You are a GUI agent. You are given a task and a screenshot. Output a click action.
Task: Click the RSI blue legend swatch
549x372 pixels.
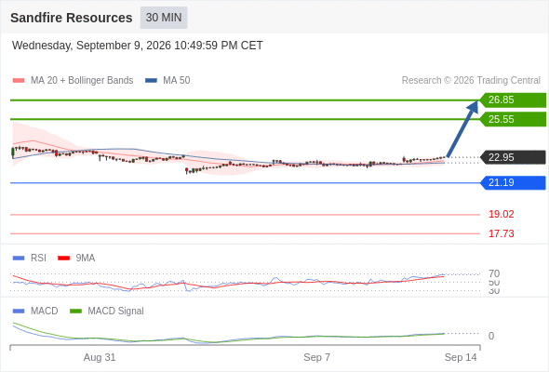19,259
